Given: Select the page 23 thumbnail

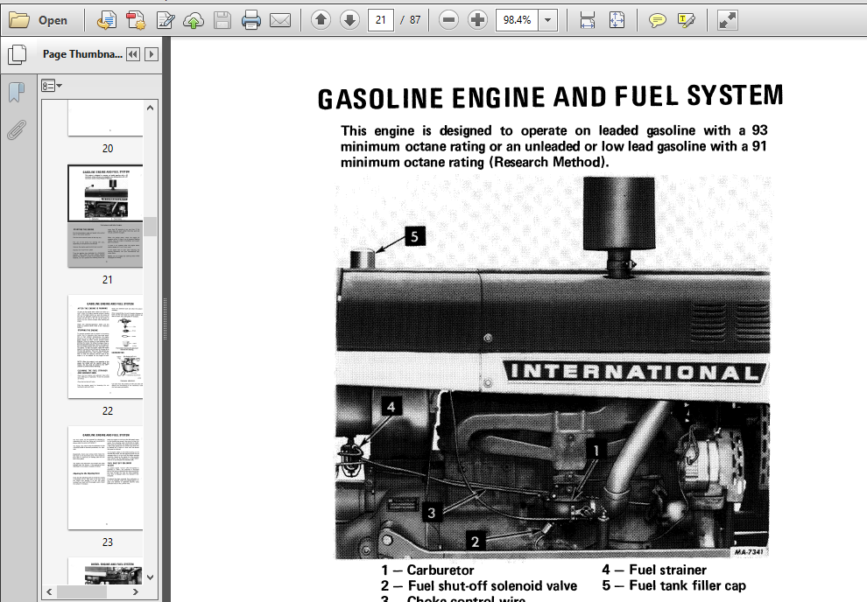Looking at the screenshot, I should click(106, 478).
